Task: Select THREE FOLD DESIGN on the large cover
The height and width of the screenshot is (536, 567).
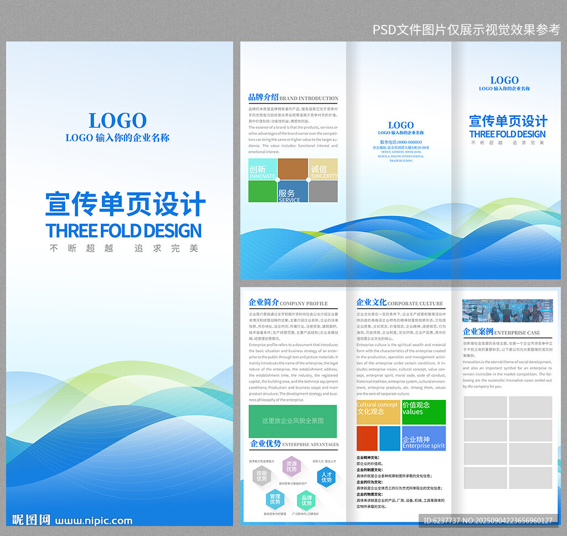Action: tap(123, 231)
